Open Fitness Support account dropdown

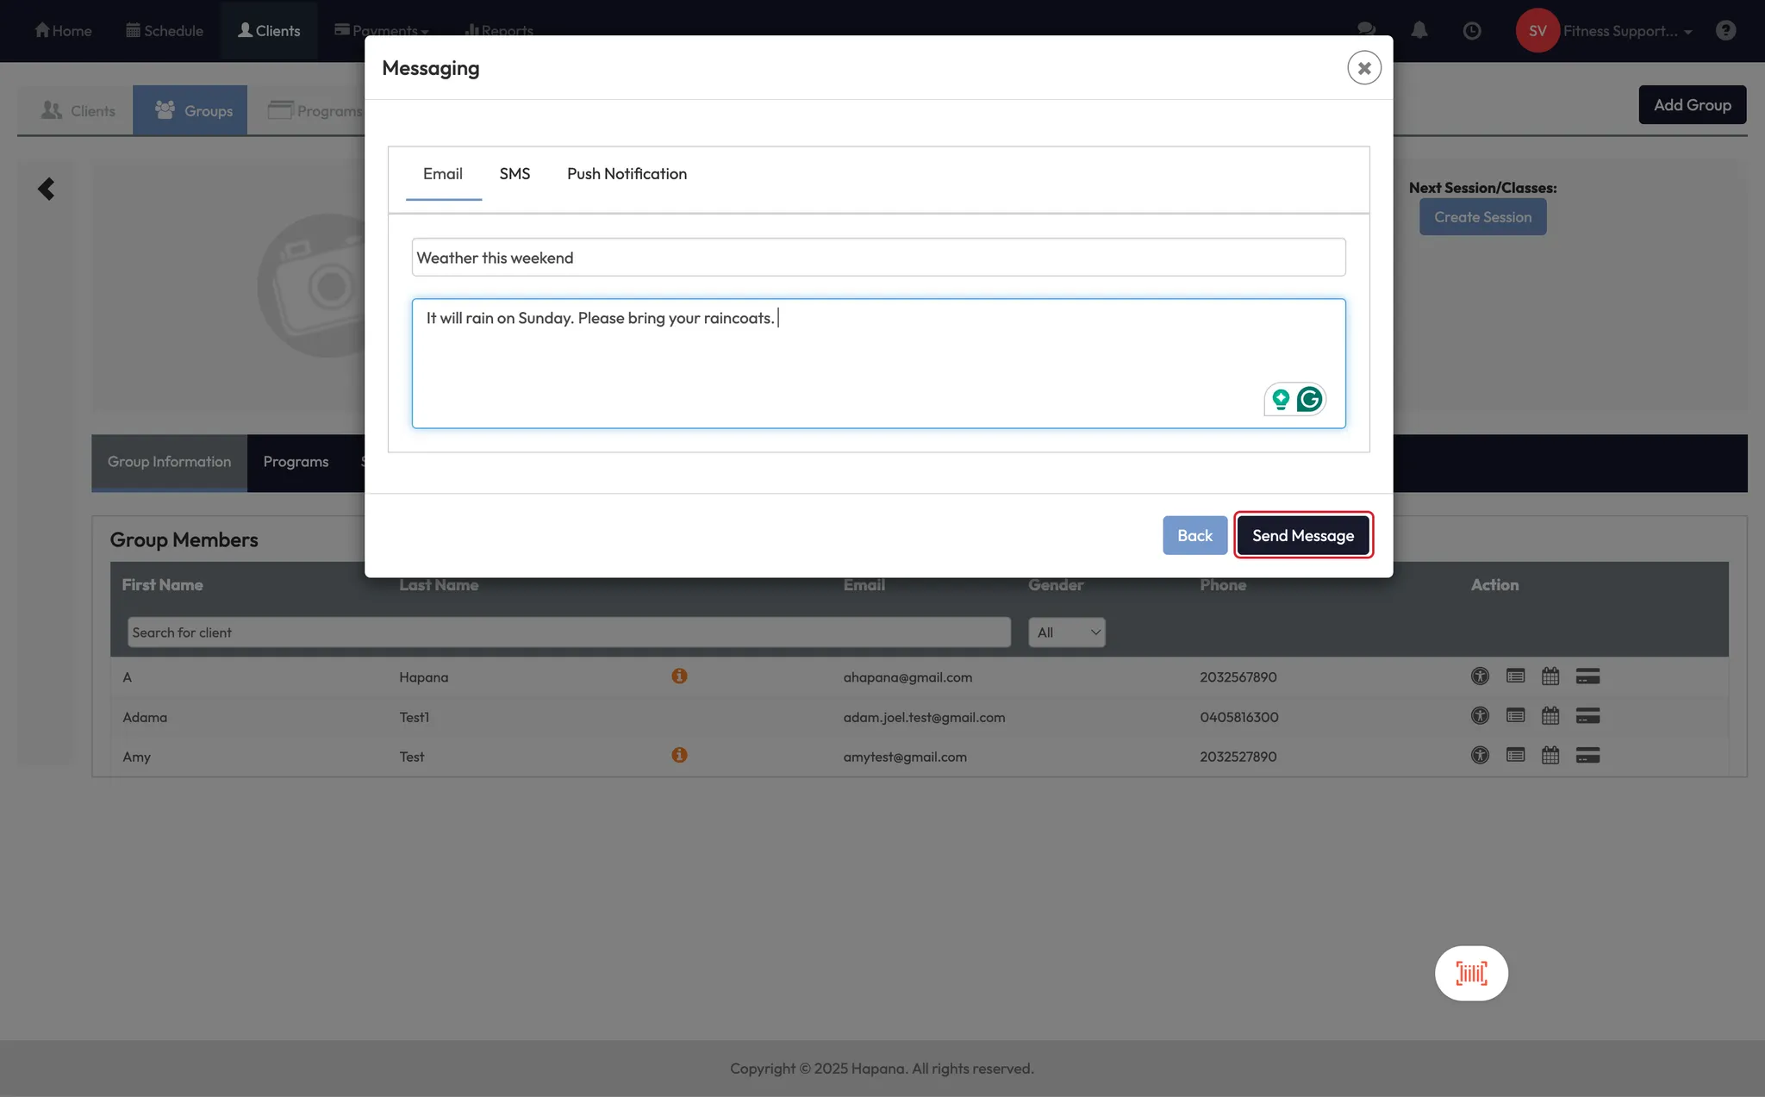[1626, 31]
